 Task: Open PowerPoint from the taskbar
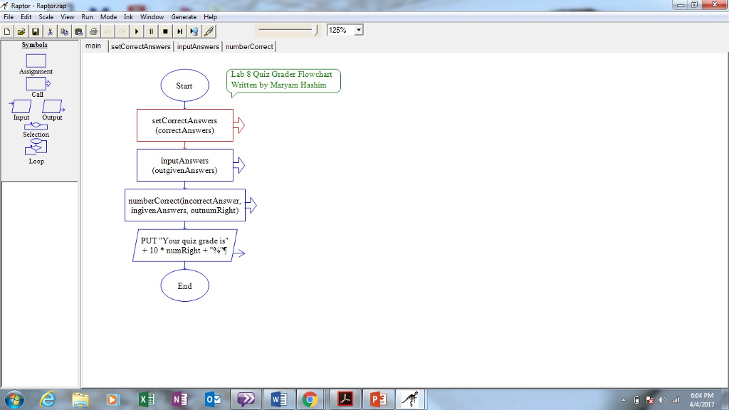click(378, 399)
